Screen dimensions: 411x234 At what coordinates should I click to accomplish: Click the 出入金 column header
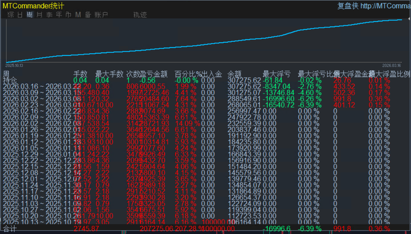pyautogui.click(x=212, y=74)
